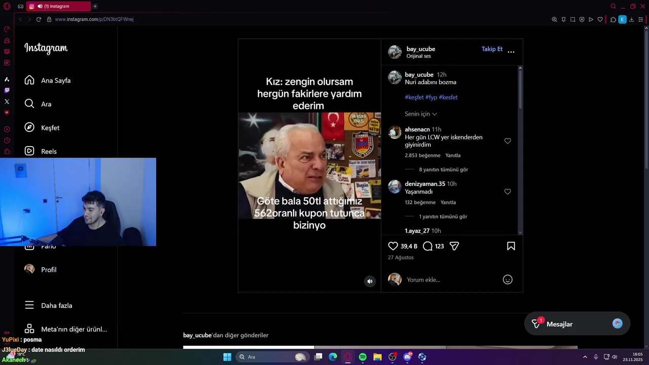Image resolution: width=649 pixels, height=365 pixels.
Task: Open X (Twitter) in Opera sidebar
Action: [x=7, y=101]
